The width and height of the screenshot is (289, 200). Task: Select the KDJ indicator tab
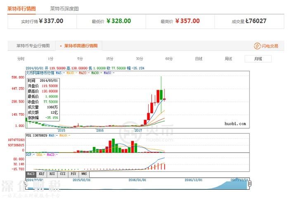(x=41, y=174)
